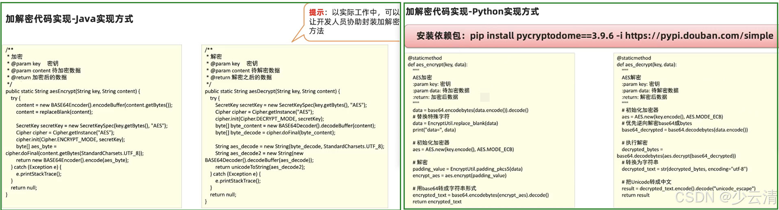Select return unicodeToString(aes_decode2); line
779x210 pixels.
[x=260, y=167]
